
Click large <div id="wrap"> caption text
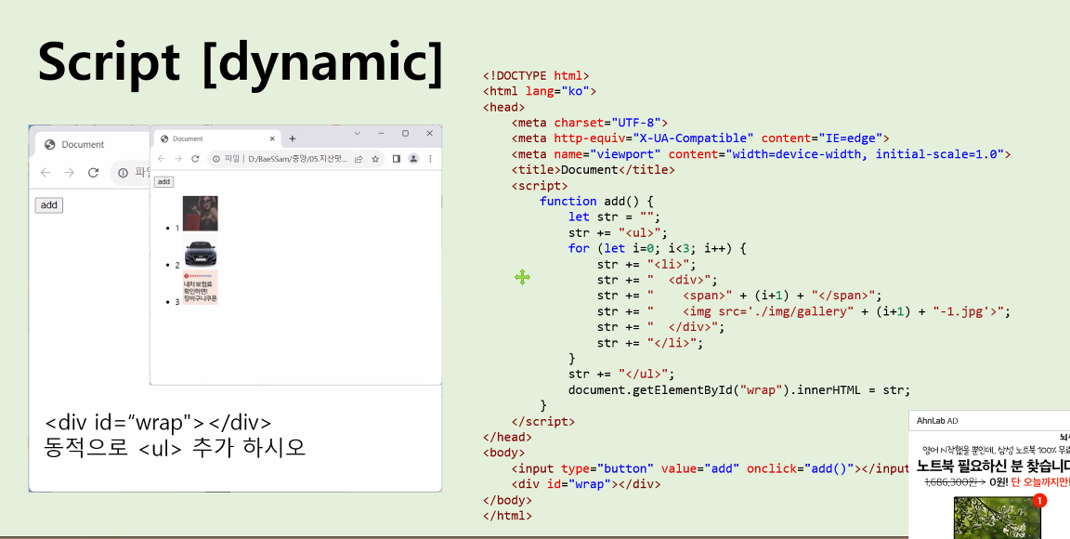tap(158, 422)
